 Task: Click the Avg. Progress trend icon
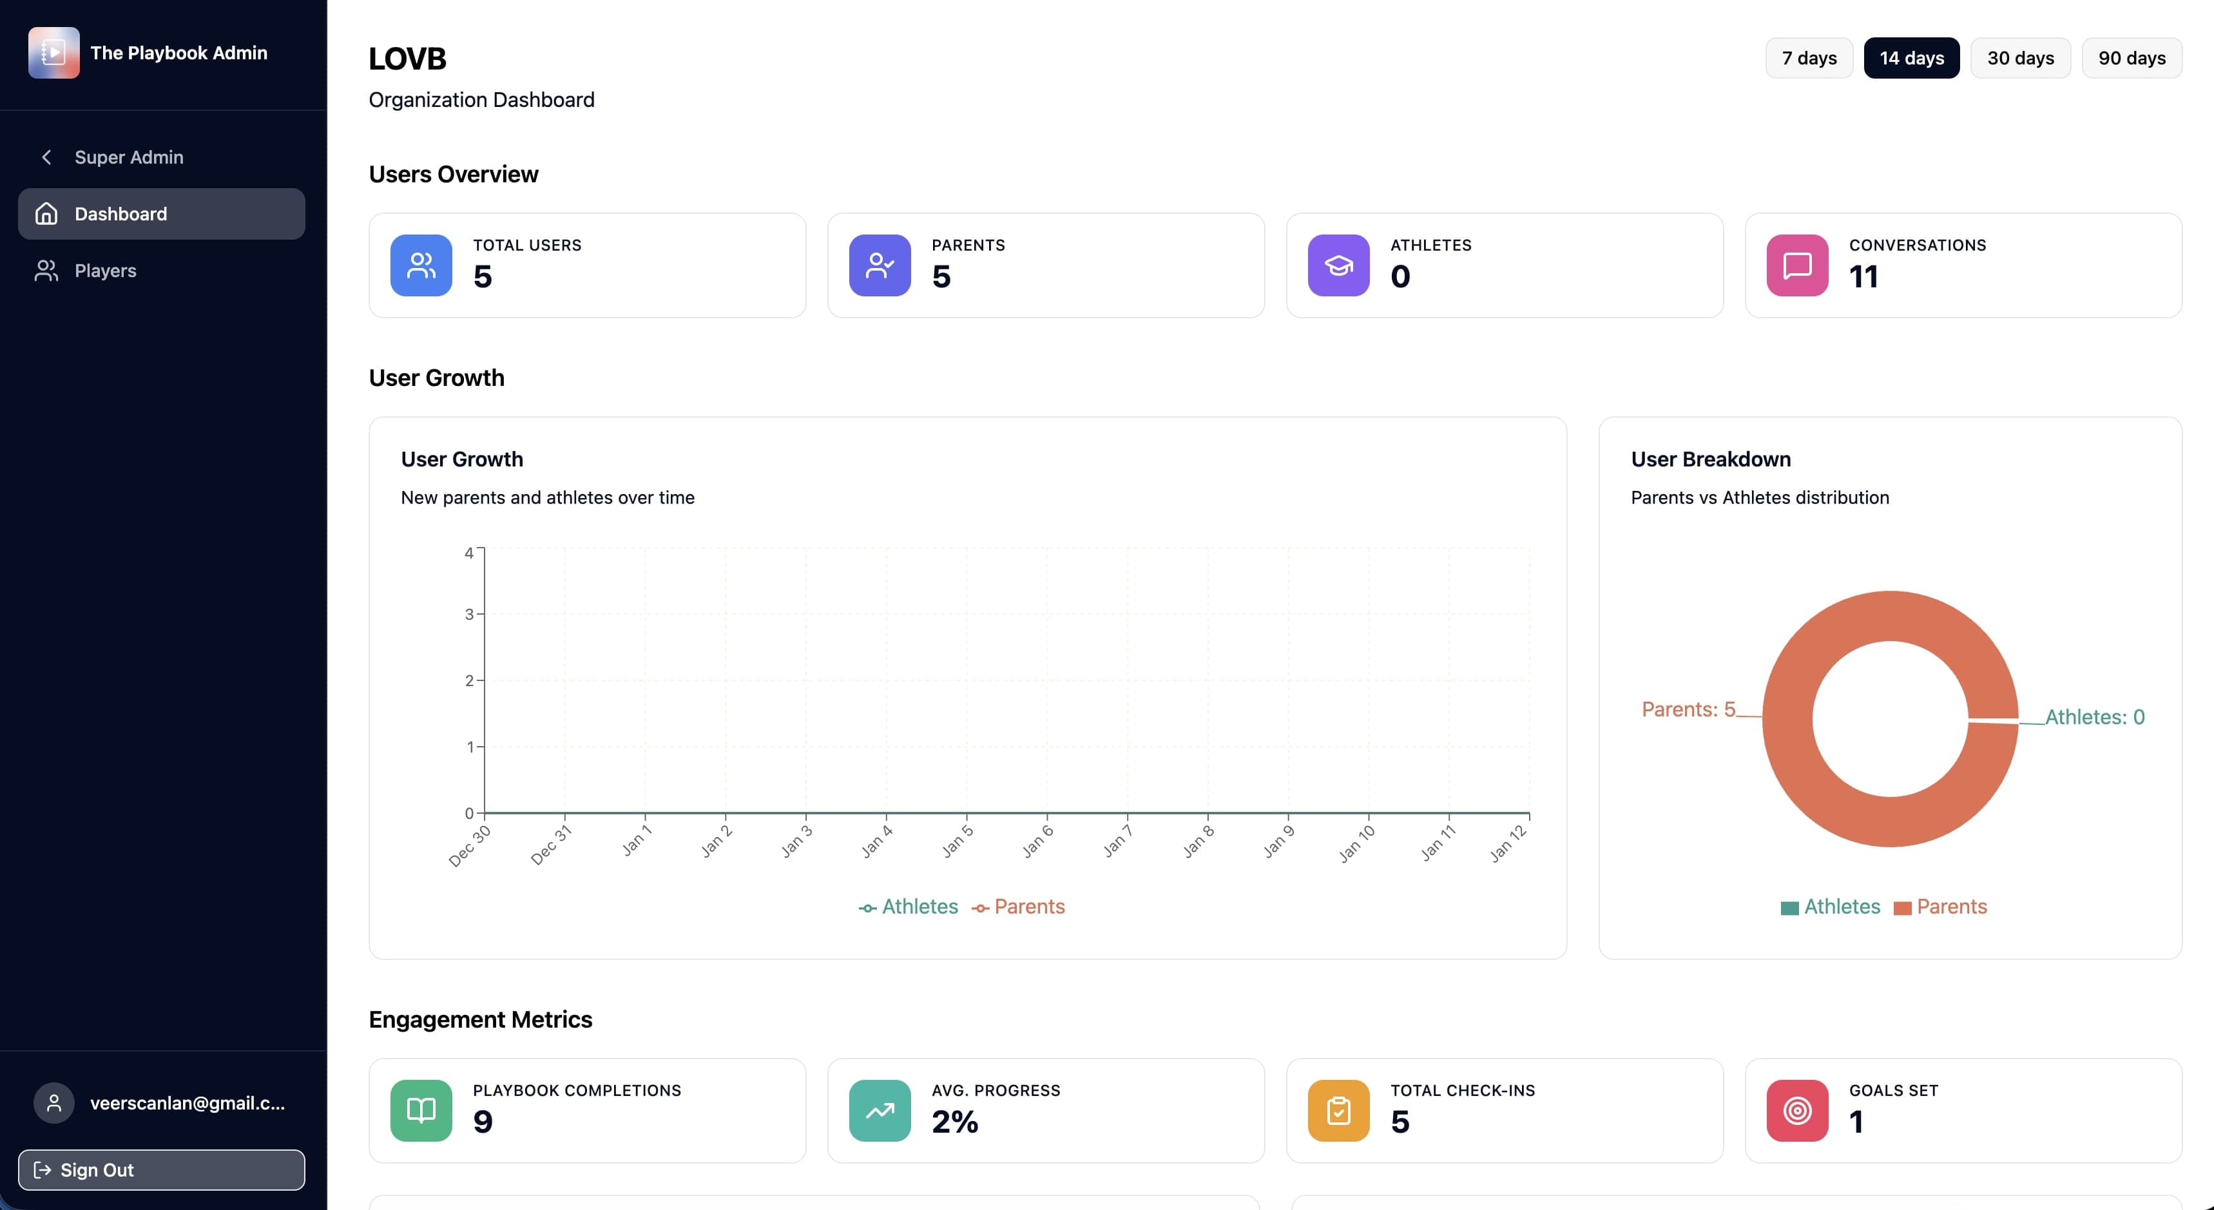pos(880,1109)
